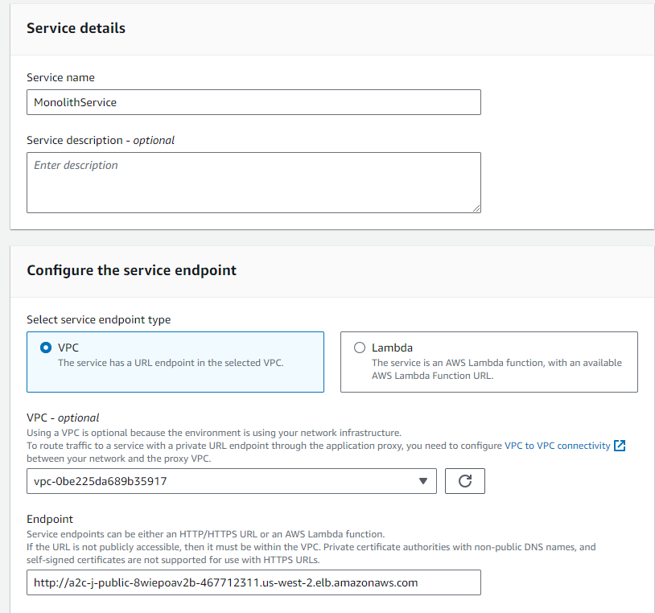This screenshot has width=655, height=613.
Task: Click inside the Service name field
Action: tap(253, 102)
